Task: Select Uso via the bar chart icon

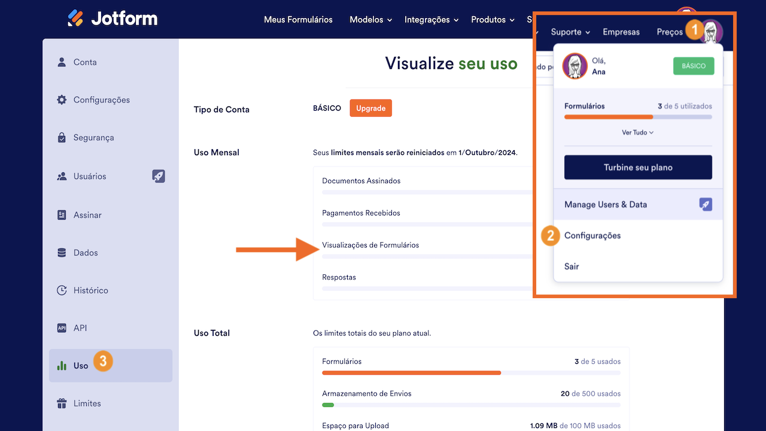Action: [x=62, y=366]
